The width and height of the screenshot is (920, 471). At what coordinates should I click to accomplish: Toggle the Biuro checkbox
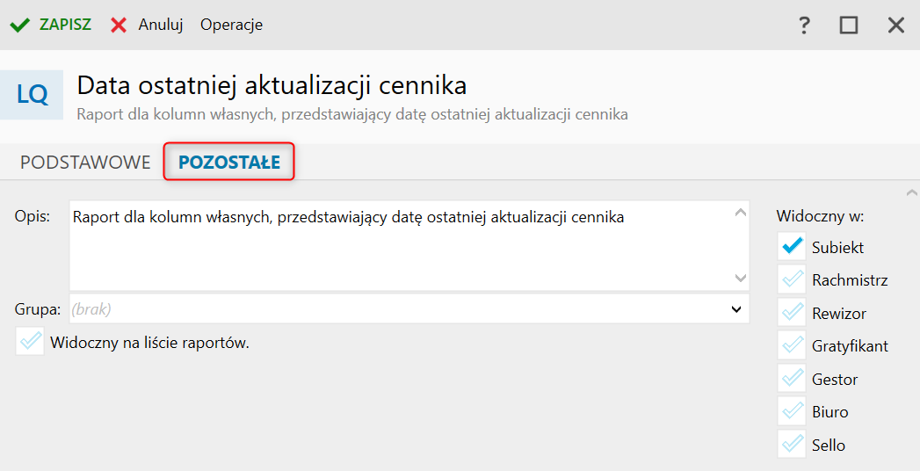pyautogui.click(x=792, y=411)
